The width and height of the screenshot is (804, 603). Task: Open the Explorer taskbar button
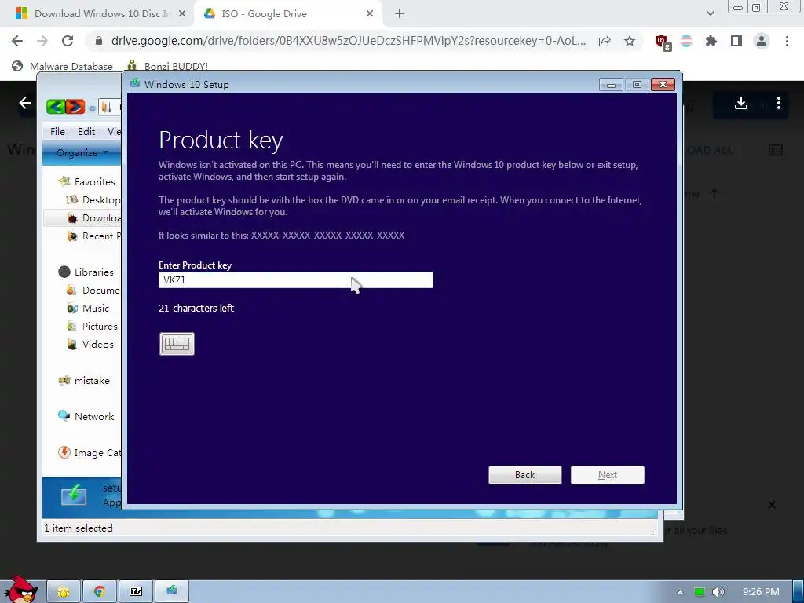click(x=64, y=592)
